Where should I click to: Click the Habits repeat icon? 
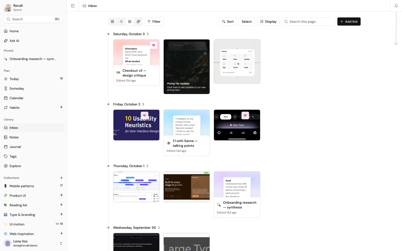pyautogui.click(x=6, y=107)
